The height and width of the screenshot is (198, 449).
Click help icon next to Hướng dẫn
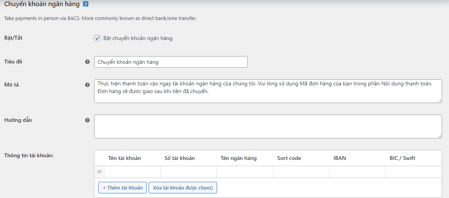click(87, 120)
